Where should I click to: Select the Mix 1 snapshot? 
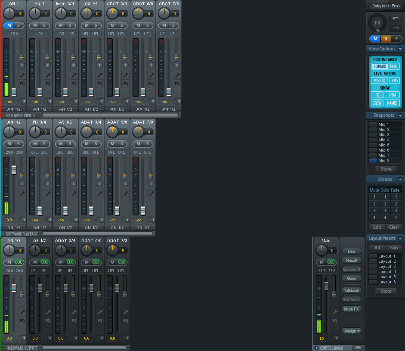[385, 124]
